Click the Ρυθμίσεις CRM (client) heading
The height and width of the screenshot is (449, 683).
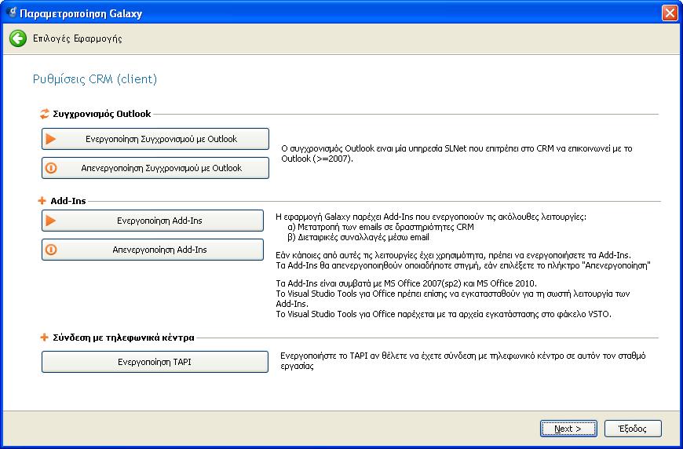point(95,79)
